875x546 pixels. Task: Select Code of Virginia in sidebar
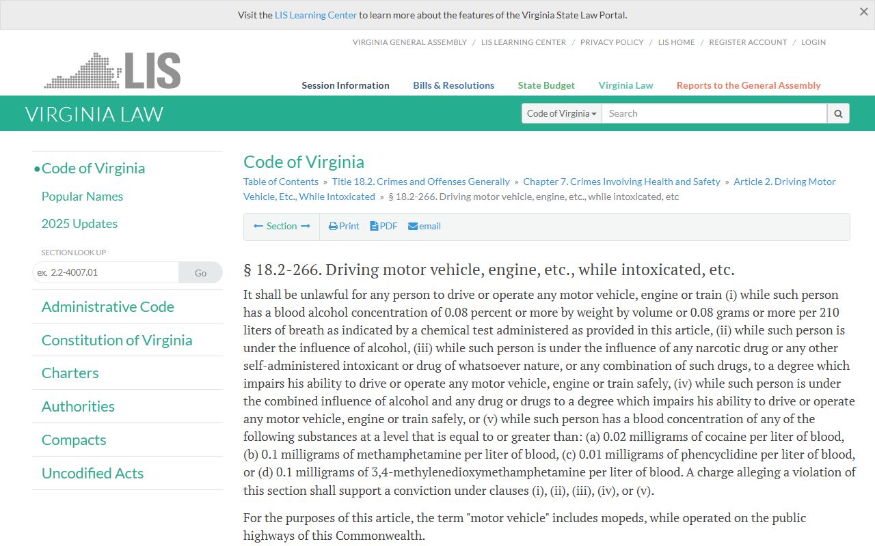coord(93,169)
